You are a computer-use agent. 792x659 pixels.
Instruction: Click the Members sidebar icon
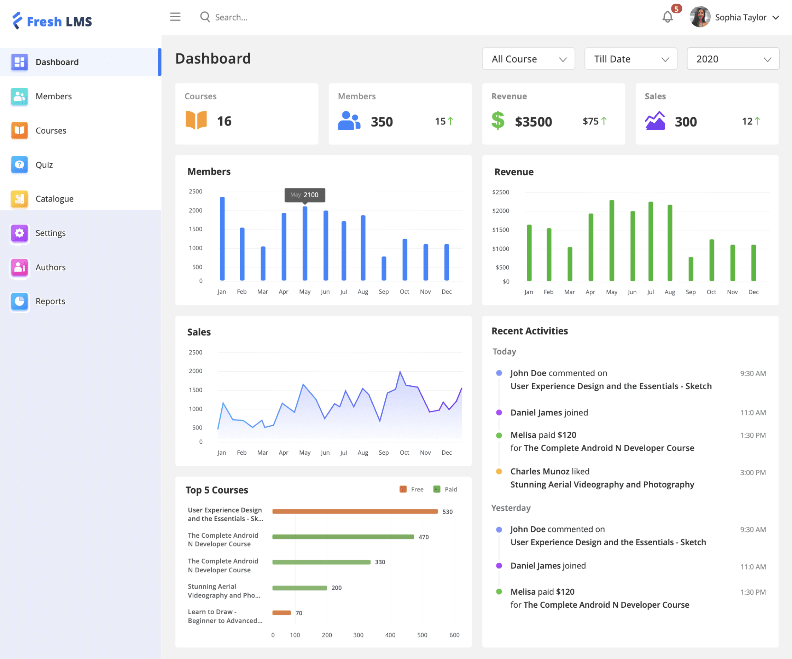(19, 96)
